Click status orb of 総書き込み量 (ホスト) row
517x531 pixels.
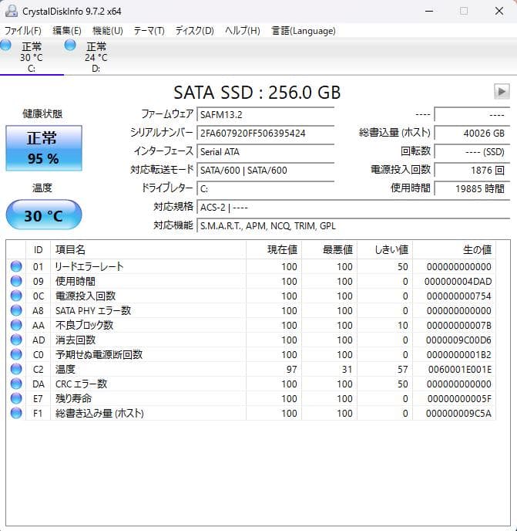pyautogui.click(x=16, y=413)
